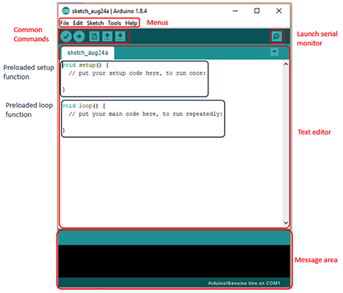This screenshot has width=343, height=293.
Task: Click the editor scrollbar down arrow
Action: pos(285,222)
